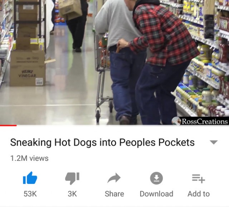229x207 pixels.
Task: Toggle the gray thumbs-down dislike icon
Action: [72, 178]
